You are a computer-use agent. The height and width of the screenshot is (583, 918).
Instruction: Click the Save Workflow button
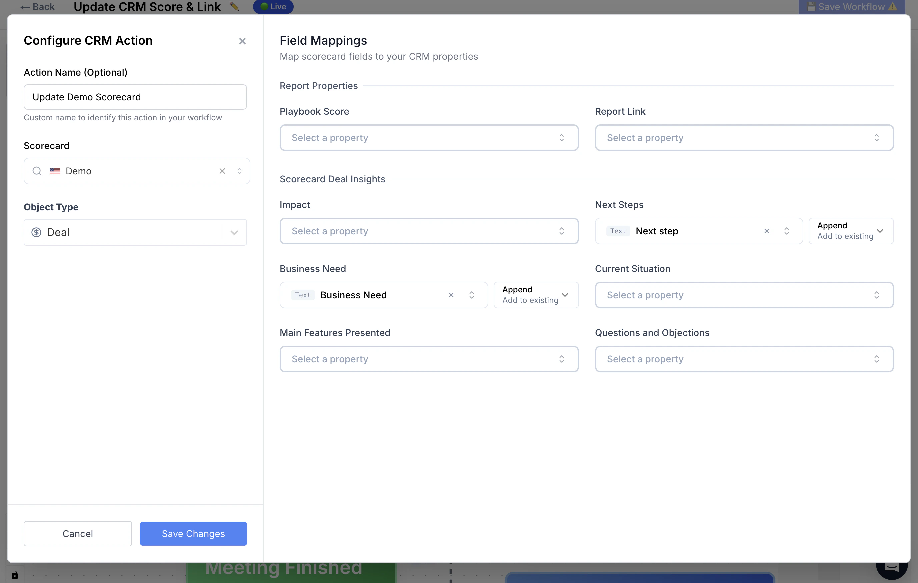click(x=852, y=7)
